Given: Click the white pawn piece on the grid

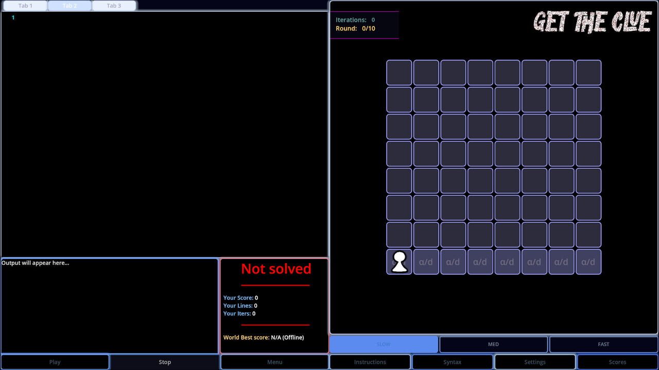Looking at the screenshot, I should 400,262.
